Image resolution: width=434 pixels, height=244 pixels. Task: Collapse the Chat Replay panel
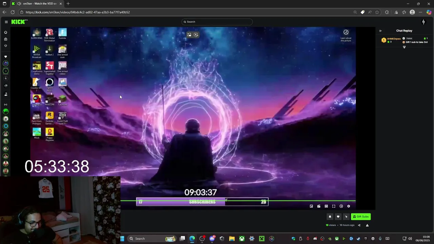[380, 30]
